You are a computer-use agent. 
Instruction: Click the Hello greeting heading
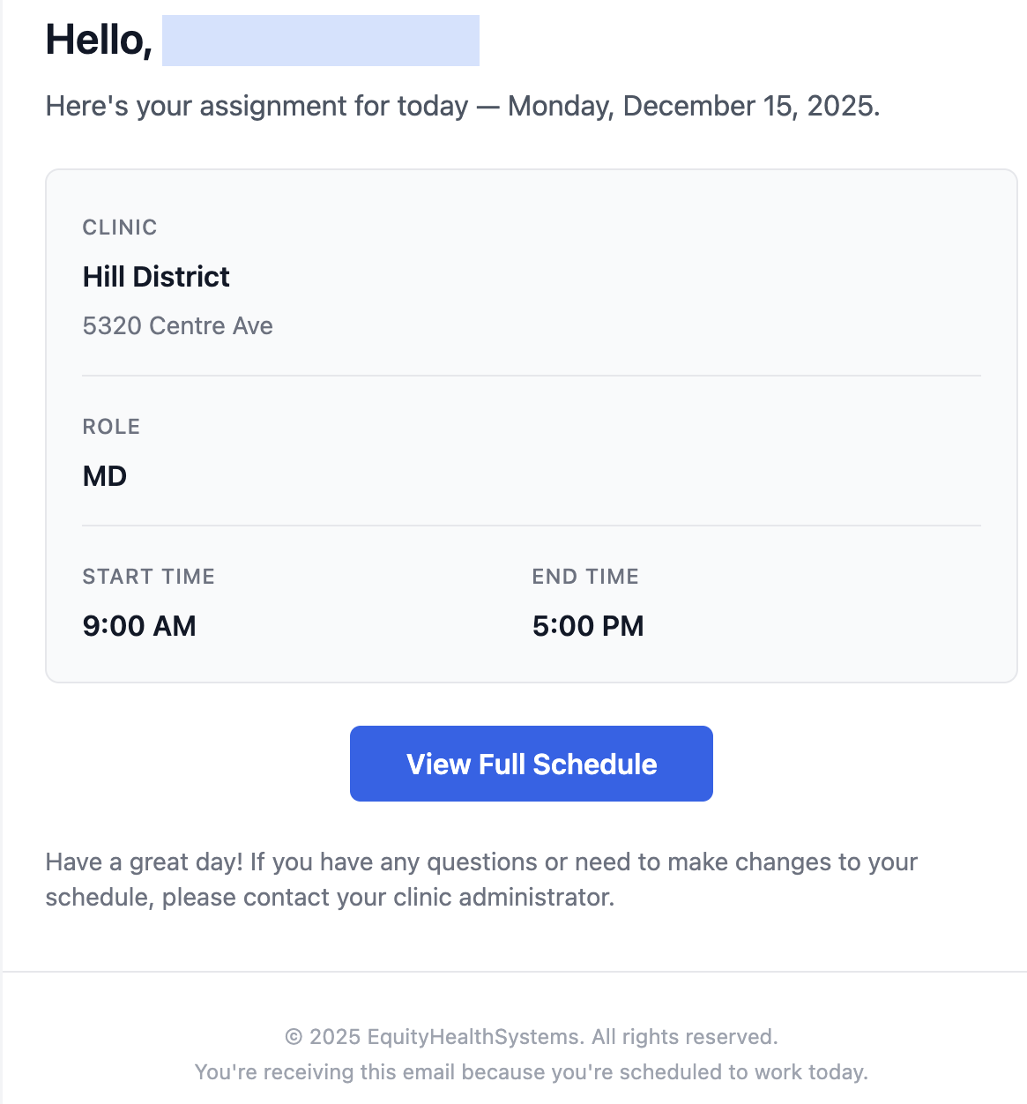(99, 41)
